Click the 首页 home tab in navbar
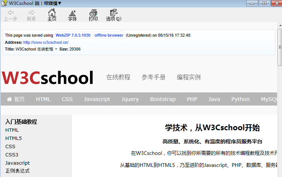This screenshot has width=282, height=177. click(16, 99)
